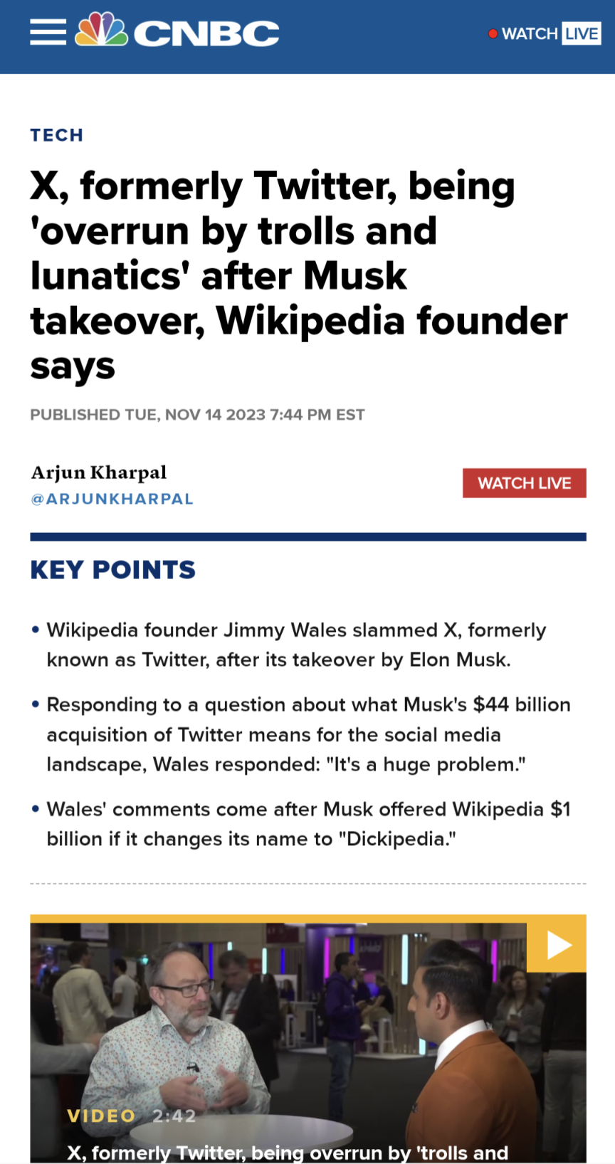Open author Arjun Kharpal's profile

pyautogui.click(x=99, y=472)
